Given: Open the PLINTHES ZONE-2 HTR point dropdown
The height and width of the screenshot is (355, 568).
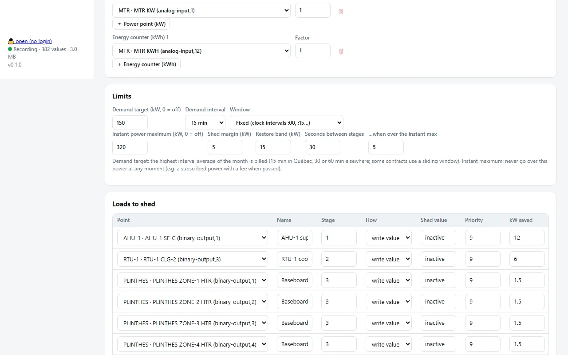Looking at the screenshot, I should 193,301.
